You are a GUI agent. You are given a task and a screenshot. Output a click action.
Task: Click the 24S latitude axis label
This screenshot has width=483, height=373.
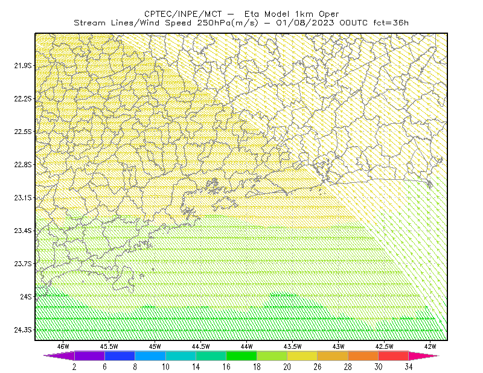tap(26, 296)
